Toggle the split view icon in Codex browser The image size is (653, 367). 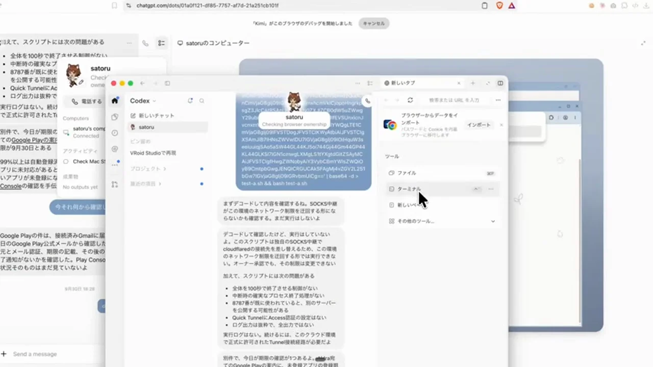pos(500,83)
